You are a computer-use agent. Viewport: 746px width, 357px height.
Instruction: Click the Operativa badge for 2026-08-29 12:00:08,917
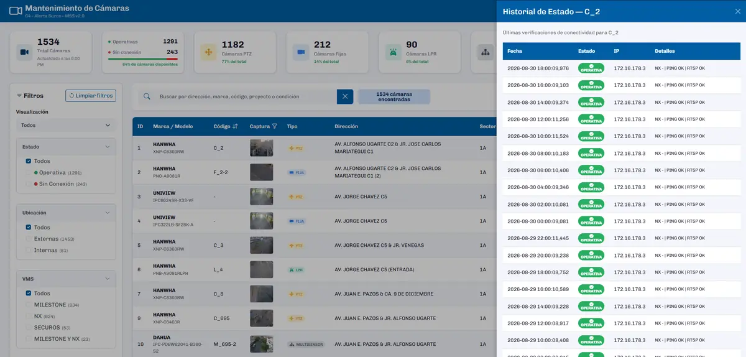(591, 323)
